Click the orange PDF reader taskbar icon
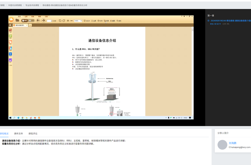 (x=39, y=118)
